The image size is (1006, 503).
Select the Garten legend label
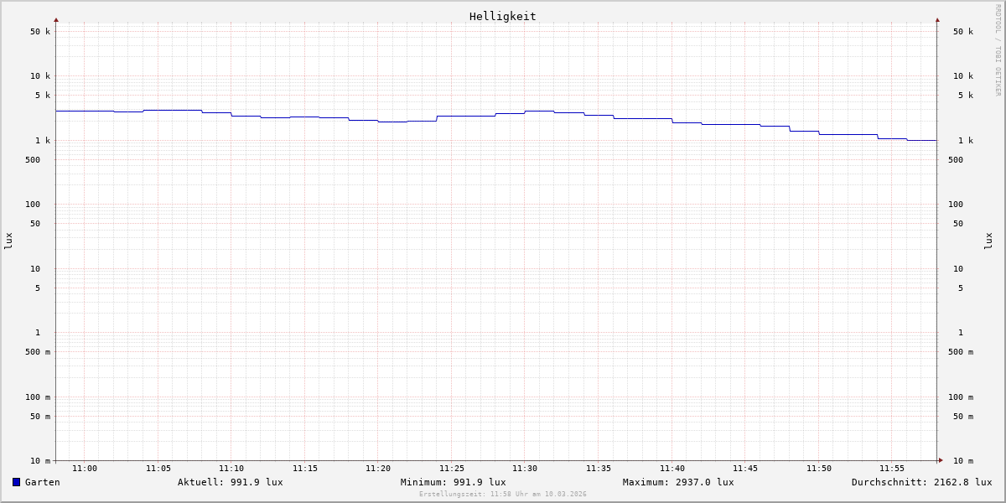[42, 482]
